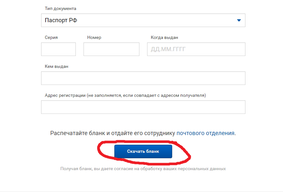The width and height of the screenshot is (283, 192).
Task: Select the Паспорт РФ text in combo box
Action: coord(61,21)
